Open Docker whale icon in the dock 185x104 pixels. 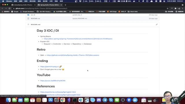[135, 100]
